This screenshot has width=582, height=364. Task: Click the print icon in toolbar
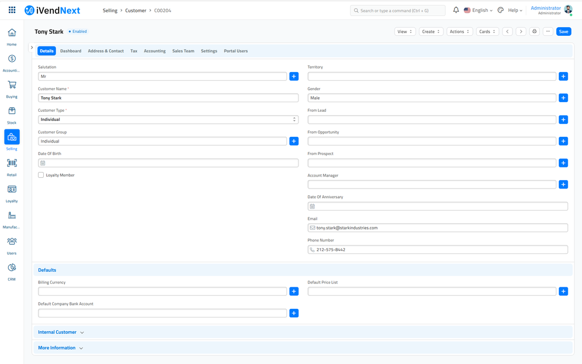[534, 32]
